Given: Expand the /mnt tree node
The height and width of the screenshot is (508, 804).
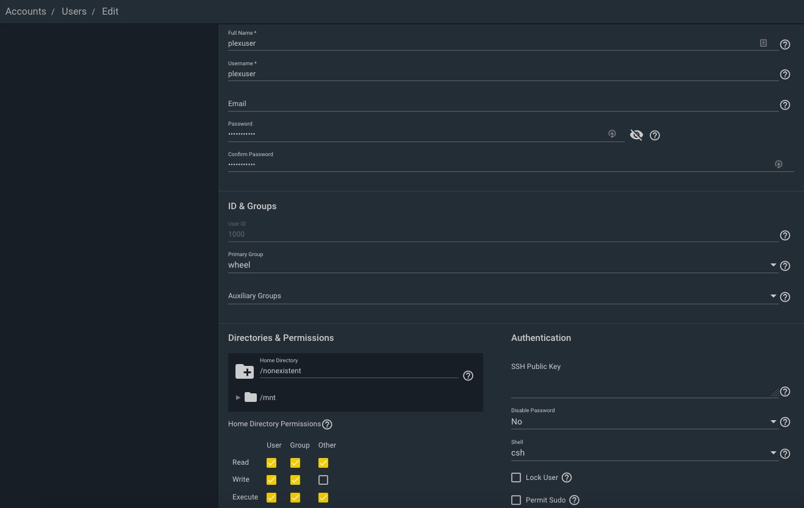Looking at the screenshot, I should coord(238,398).
